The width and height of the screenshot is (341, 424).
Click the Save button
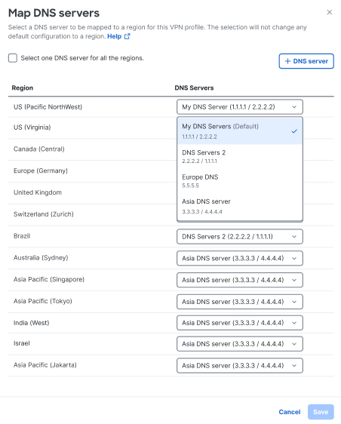click(x=321, y=412)
